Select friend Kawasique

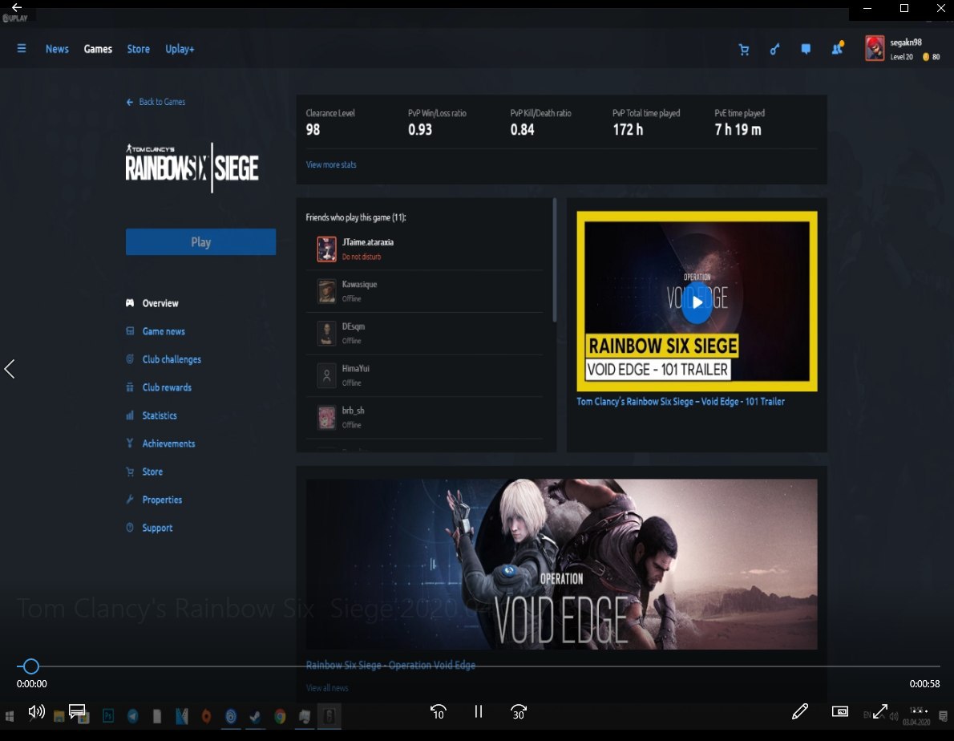[424, 291]
